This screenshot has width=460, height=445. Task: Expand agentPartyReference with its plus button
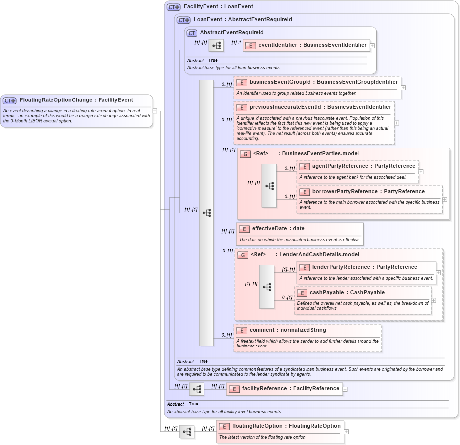(421, 171)
